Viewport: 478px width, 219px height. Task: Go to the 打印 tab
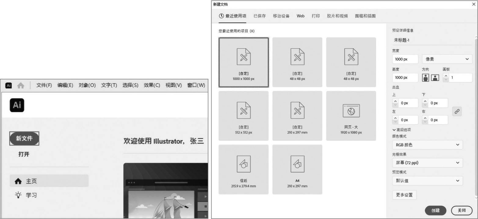coord(316,16)
